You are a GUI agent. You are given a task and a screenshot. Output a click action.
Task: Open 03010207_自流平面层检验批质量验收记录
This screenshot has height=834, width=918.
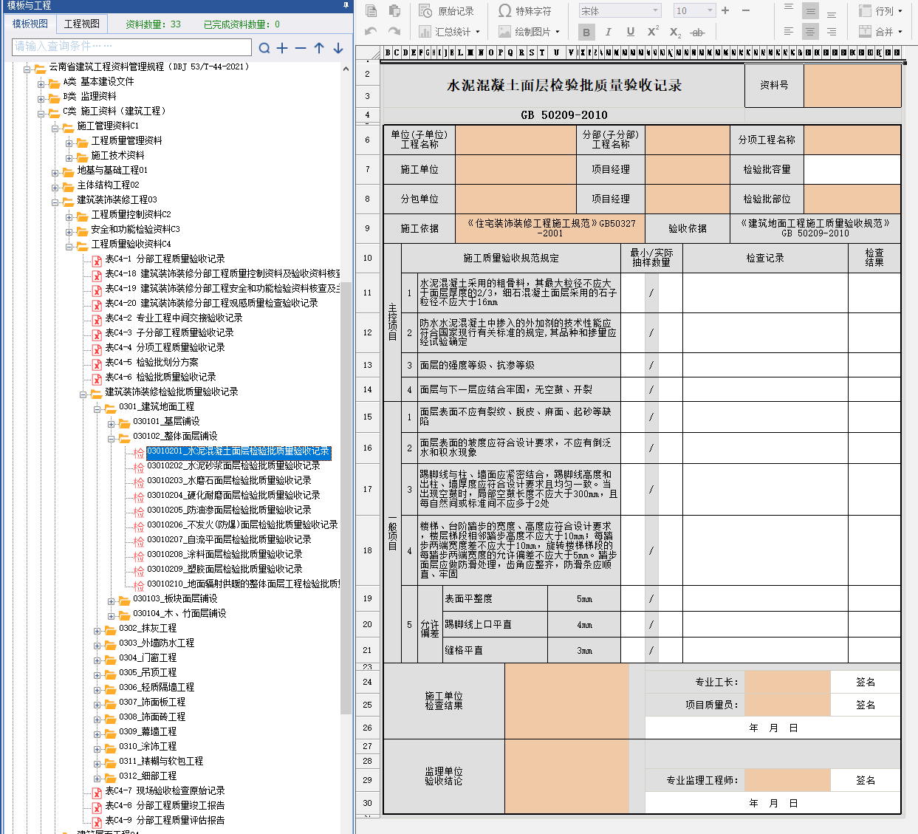click(x=229, y=539)
